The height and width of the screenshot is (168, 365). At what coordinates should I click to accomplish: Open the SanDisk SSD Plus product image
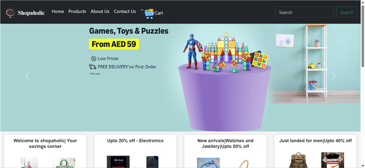point(118,162)
